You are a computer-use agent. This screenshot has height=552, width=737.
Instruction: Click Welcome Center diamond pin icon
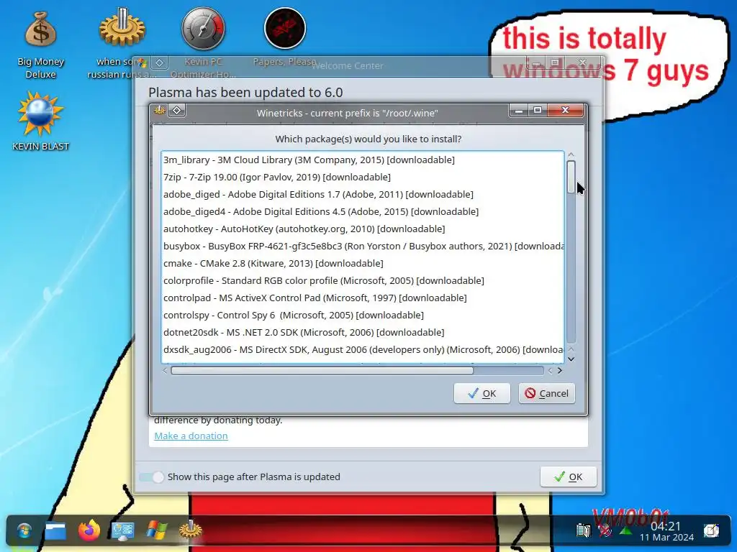[159, 63]
